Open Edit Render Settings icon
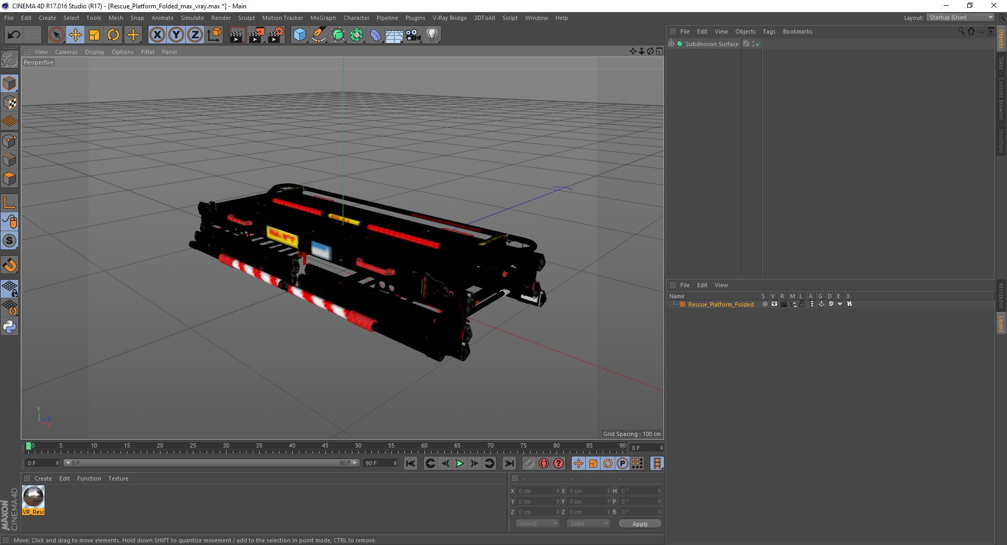 [x=276, y=35]
